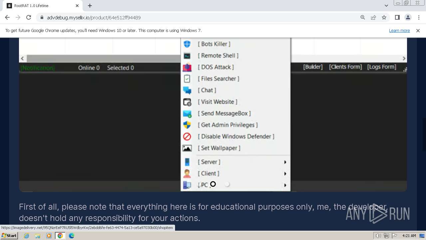The width and height of the screenshot is (426, 240).
Task: Close the RootRAT 1.0 Lifetime tab
Action: [x=77, y=6]
